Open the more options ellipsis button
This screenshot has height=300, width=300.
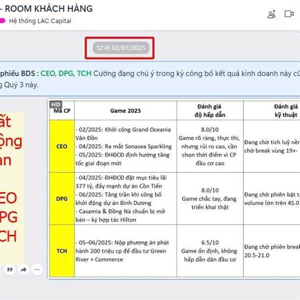(x=37, y=270)
